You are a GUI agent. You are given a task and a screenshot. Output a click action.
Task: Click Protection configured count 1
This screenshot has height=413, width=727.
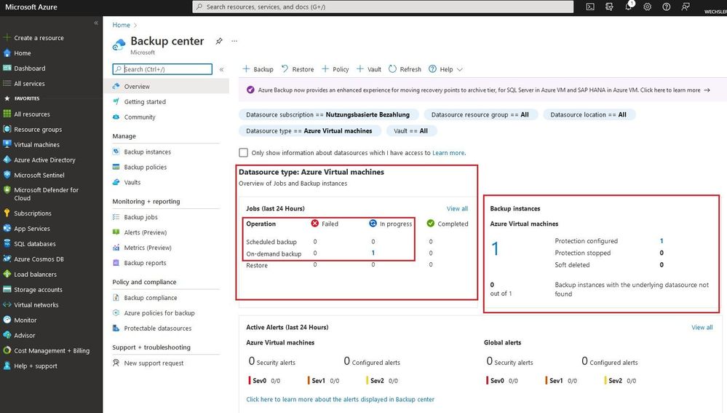point(662,241)
